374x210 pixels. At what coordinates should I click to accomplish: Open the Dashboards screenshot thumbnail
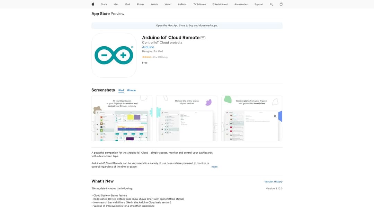[x=122, y=118]
